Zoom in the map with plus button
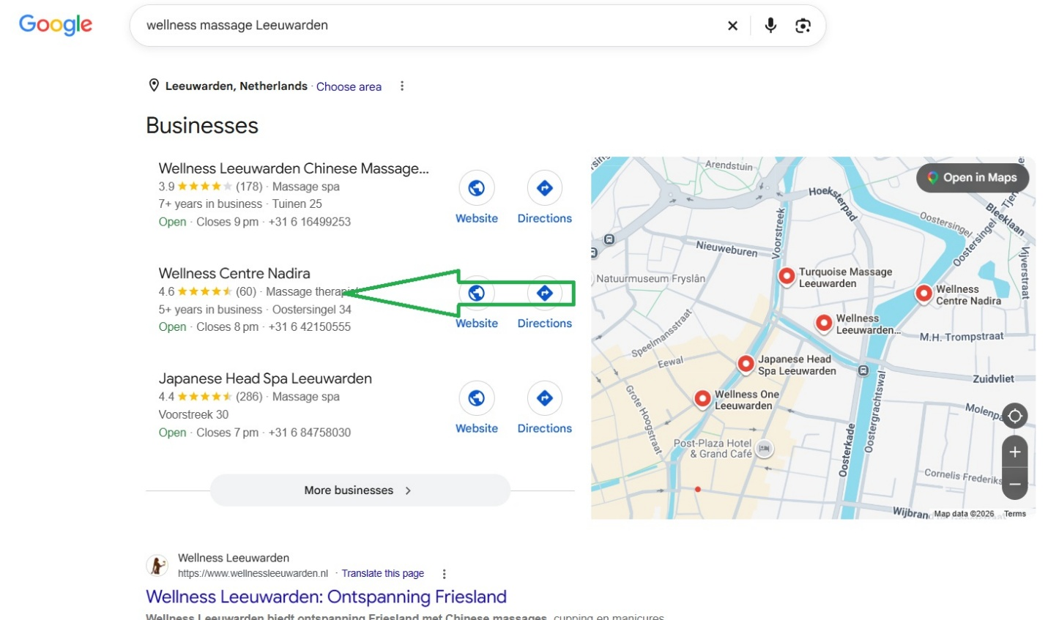 pos(1014,452)
